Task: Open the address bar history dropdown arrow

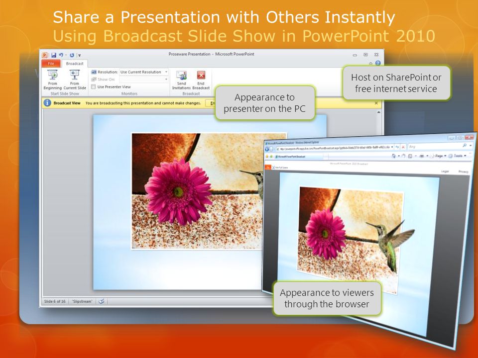Action: [392, 147]
